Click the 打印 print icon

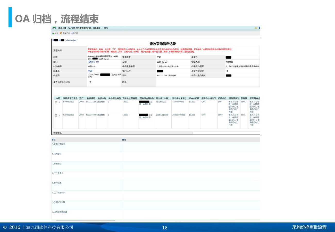coord(75,33)
